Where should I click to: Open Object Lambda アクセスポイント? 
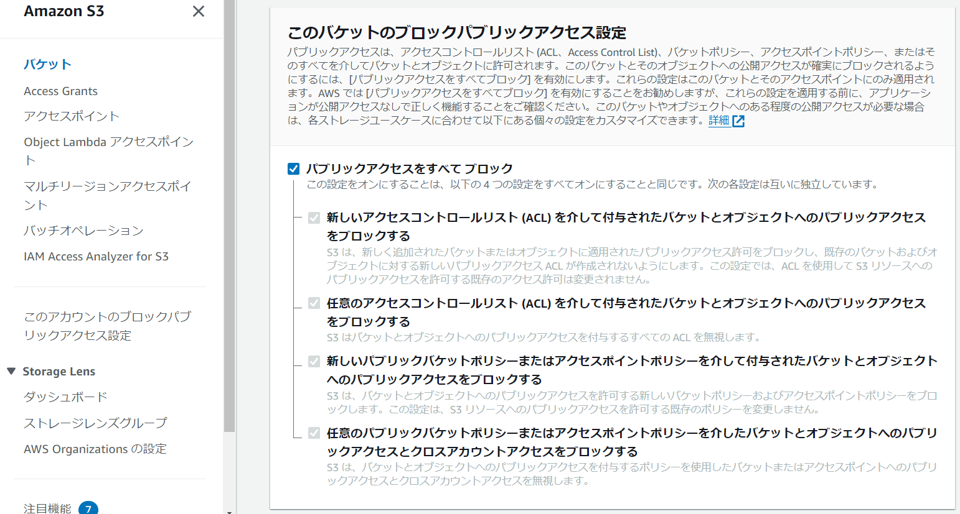click(x=109, y=151)
